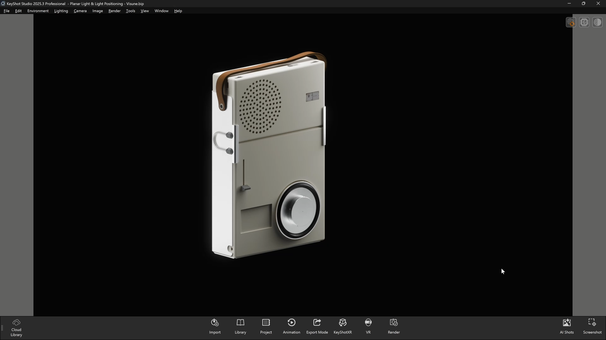The width and height of the screenshot is (606, 340).
Task: Click the Export Mode icon
Action: pos(317,326)
